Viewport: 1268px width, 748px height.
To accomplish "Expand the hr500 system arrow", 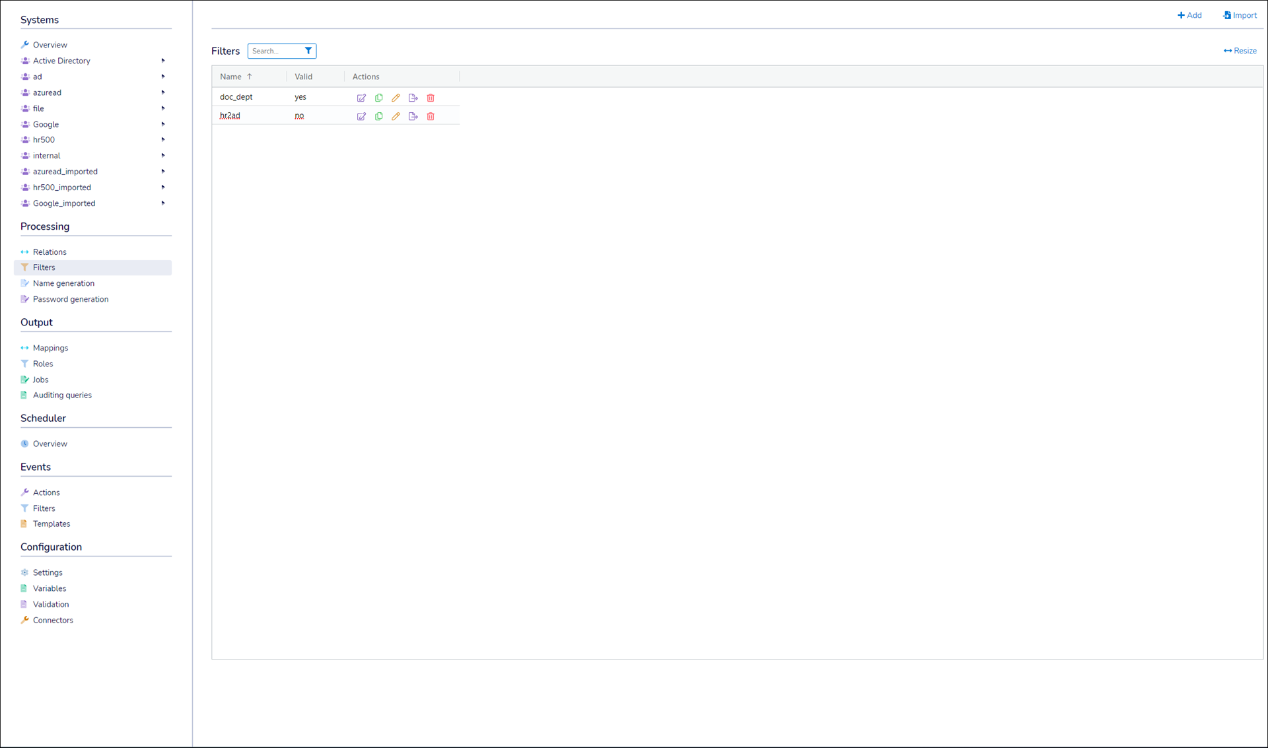I will 163,140.
